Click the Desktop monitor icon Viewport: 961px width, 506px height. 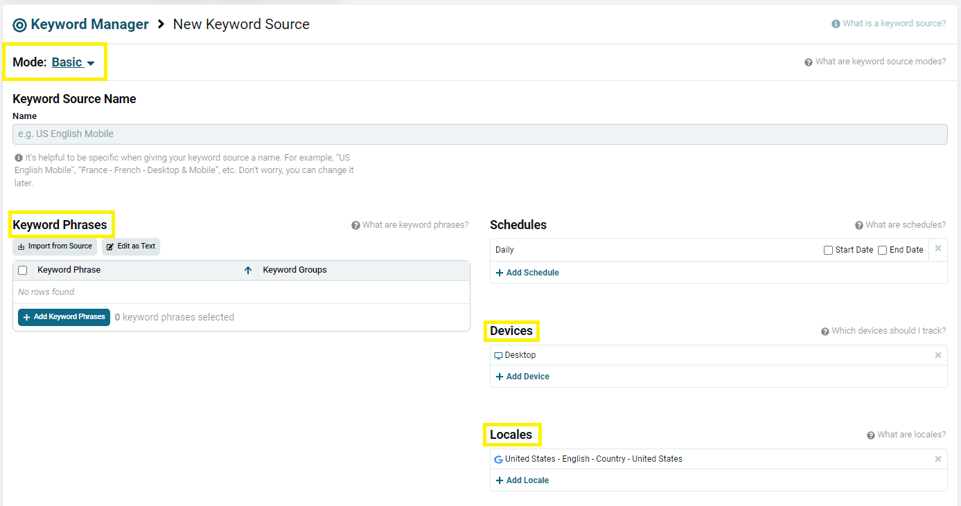498,355
